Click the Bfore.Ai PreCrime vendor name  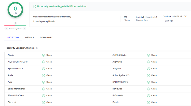[16, 96]
